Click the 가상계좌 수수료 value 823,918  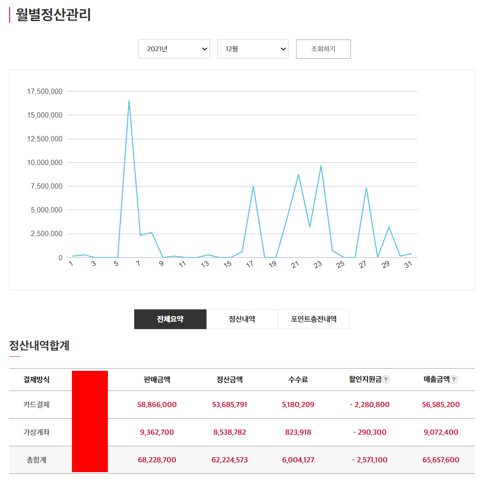pyautogui.click(x=298, y=432)
